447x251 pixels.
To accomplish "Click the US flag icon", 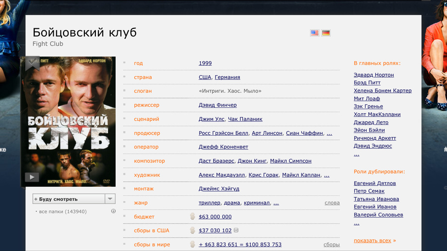I will point(314,33).
